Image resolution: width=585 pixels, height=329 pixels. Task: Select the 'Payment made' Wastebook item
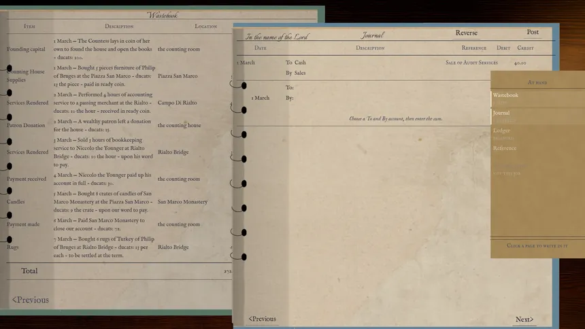(x=22, y=224)
